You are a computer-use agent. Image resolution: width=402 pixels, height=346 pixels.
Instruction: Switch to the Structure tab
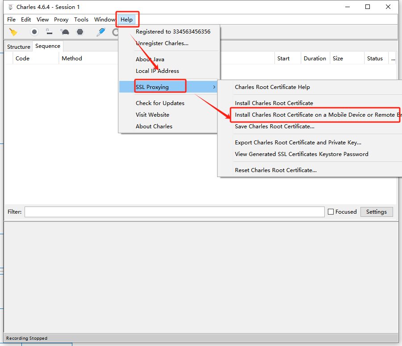[x=19, y=47]
